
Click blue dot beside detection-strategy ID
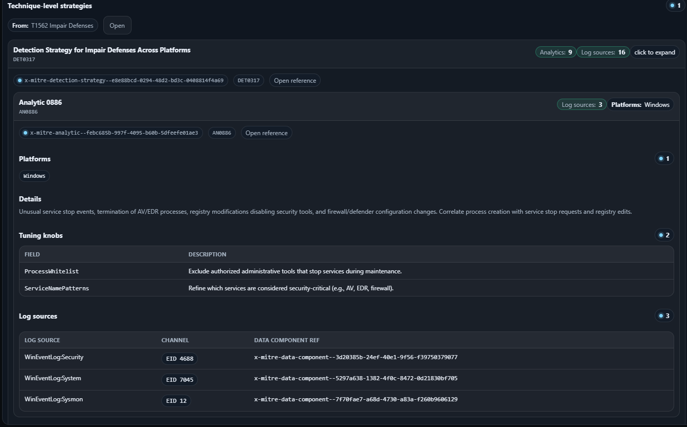(20, 81)
